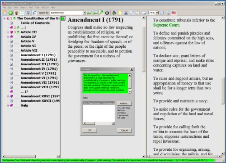Viewport: 226px width, 163px height.
Task: Click the yellow note icon in toolbar
Action: tap(120, 13)
